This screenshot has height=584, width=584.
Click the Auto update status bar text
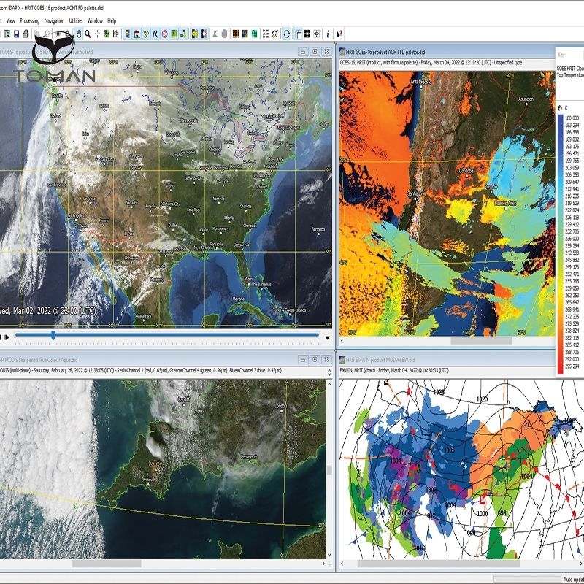573,579
